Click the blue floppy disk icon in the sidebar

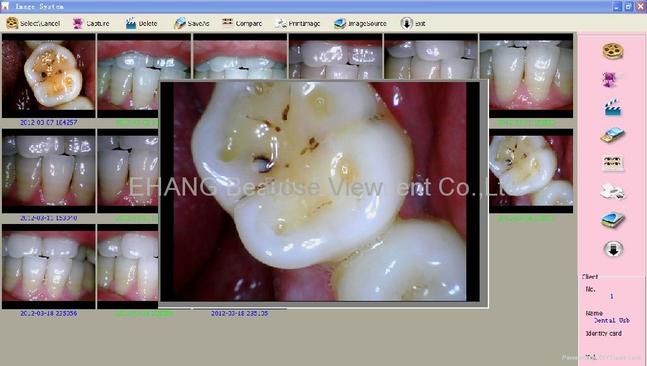click(x=612, y=135)
